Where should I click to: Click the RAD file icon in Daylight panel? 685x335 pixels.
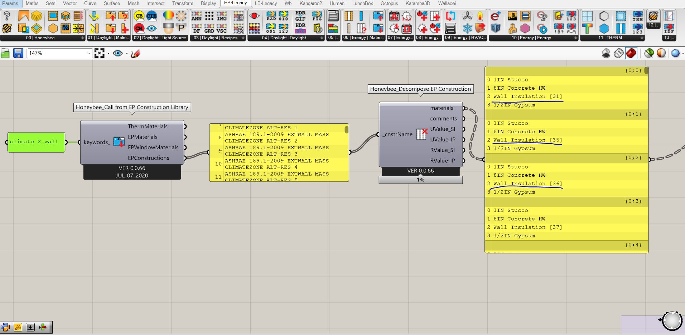(x=271, y=16)
